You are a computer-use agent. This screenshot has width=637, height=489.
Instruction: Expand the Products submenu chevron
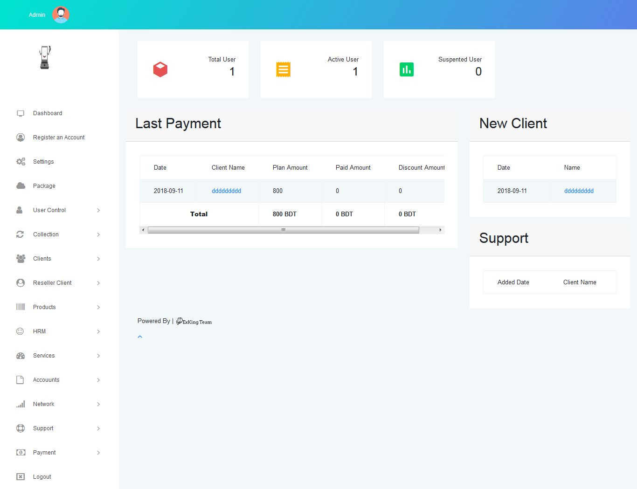[98, 307]
